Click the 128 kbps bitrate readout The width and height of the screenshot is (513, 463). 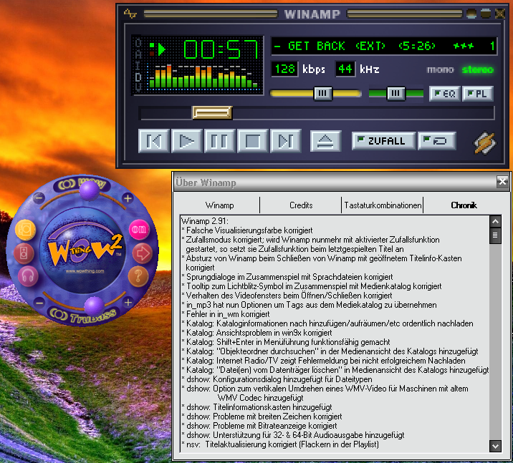point(284,69)
